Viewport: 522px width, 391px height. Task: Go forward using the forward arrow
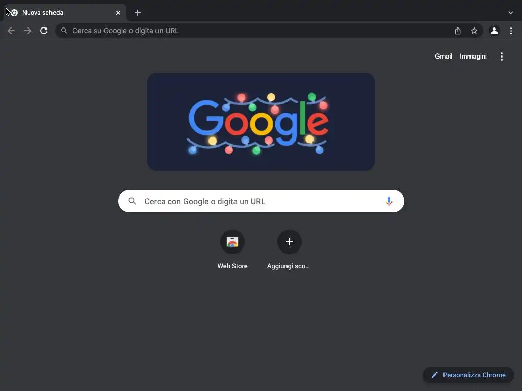(28, 31)
